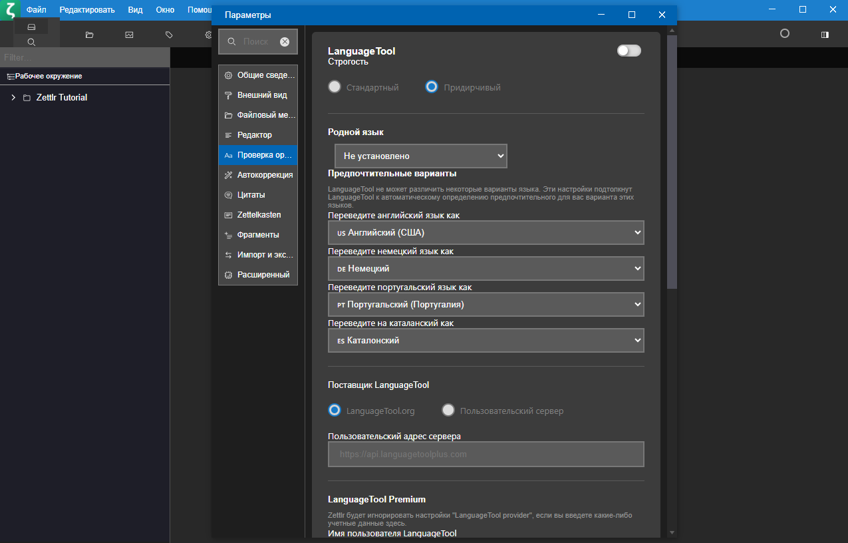Image resolution: width=848 pixels, height=543 pixels.
Task: Open the Редактировать menu
Action: point(87,10)
